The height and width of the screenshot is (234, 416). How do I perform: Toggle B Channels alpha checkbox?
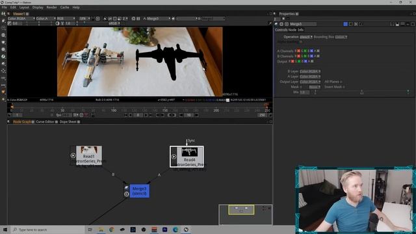pyautogui.click(x=318, y=56)
